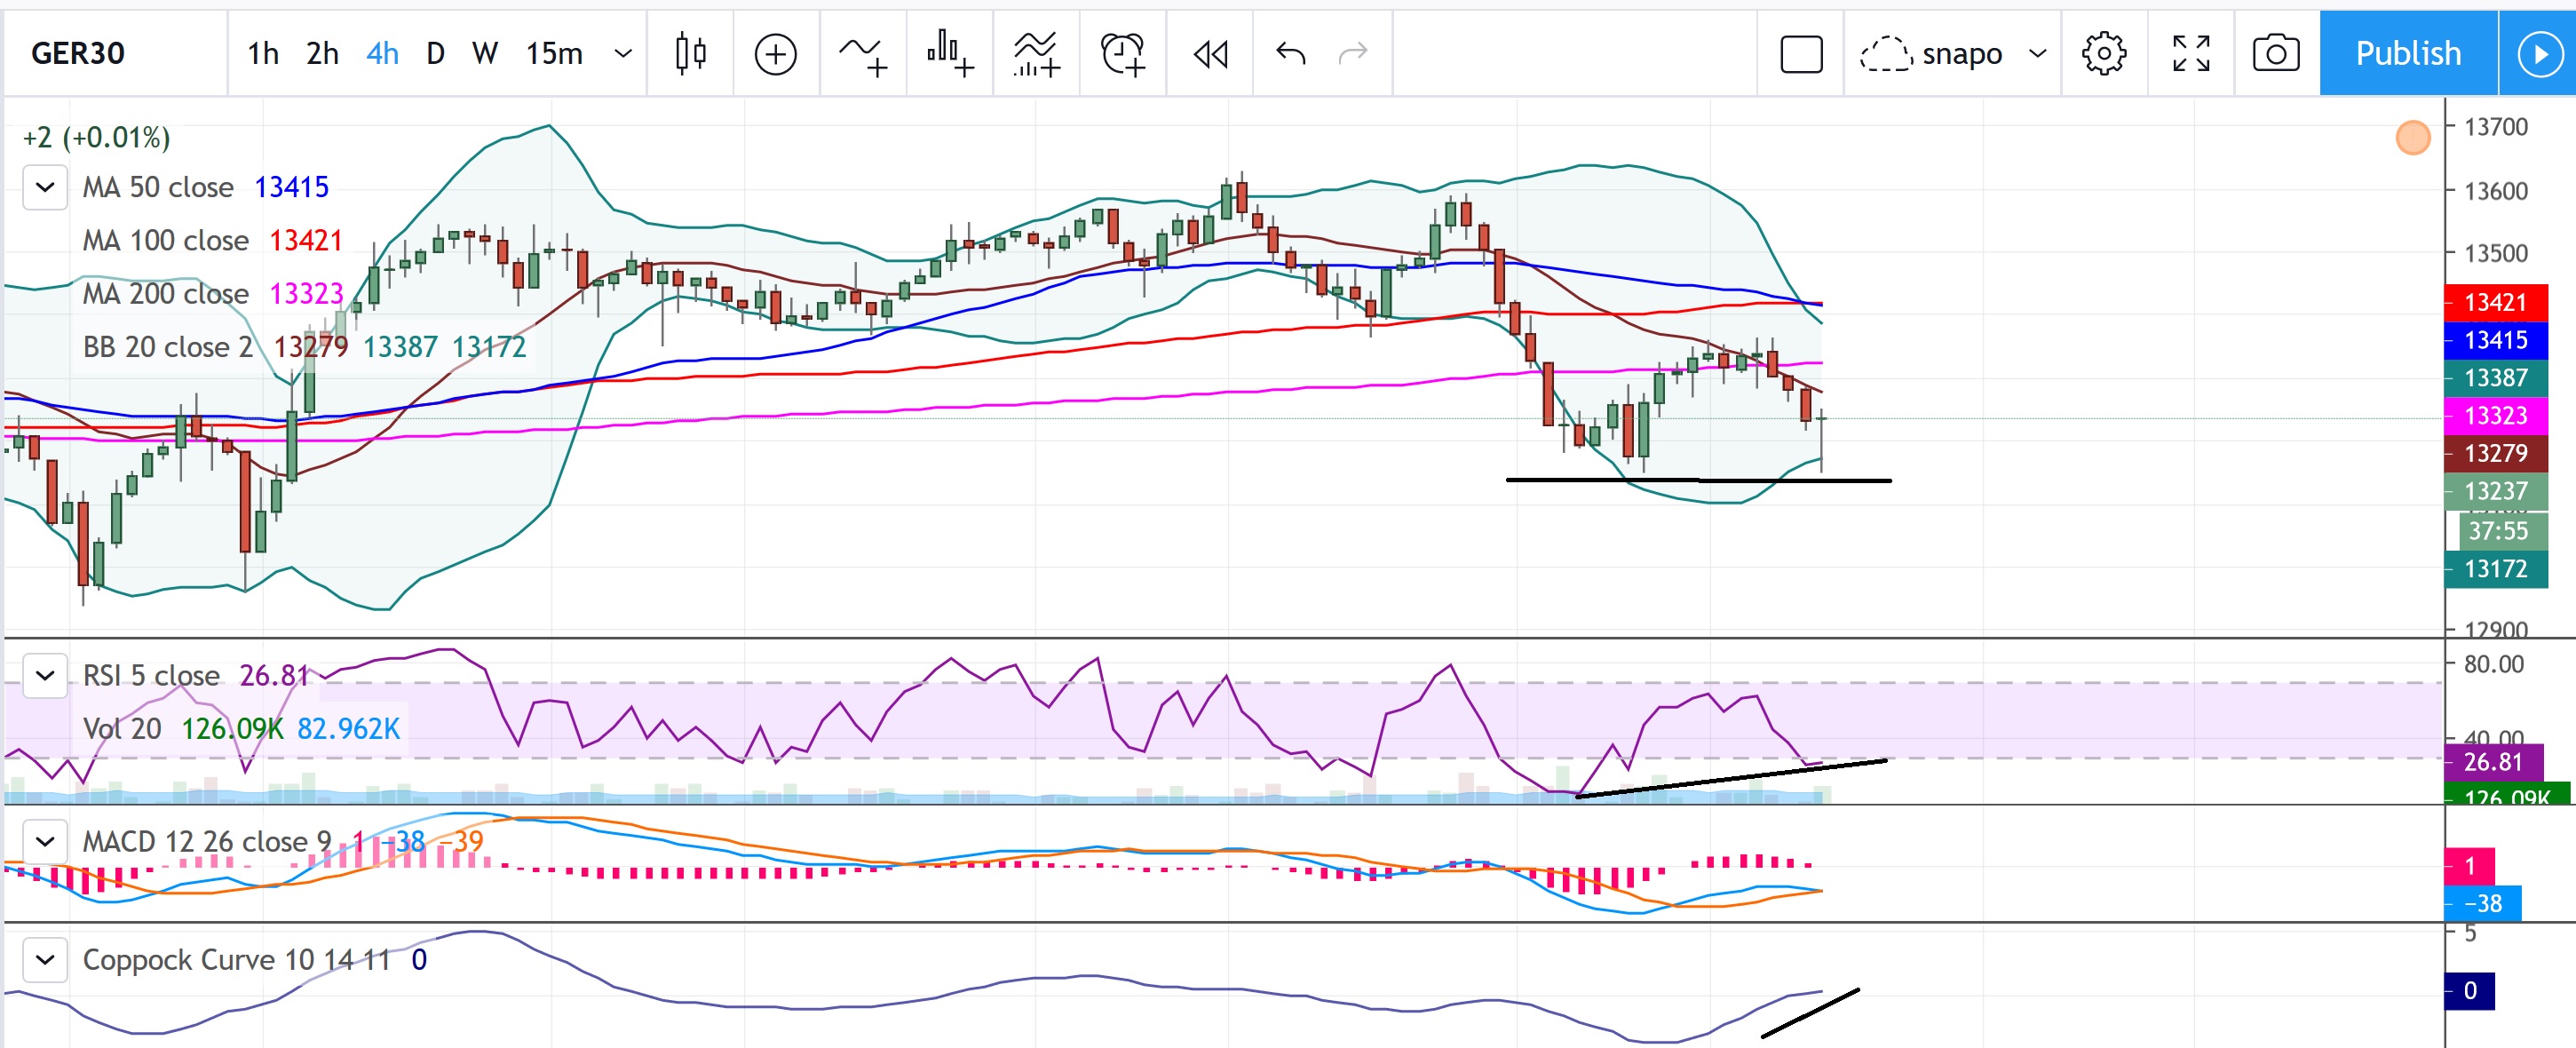
Task: Select the MACD 12 26 close 9 label
Action: (207, 841)
